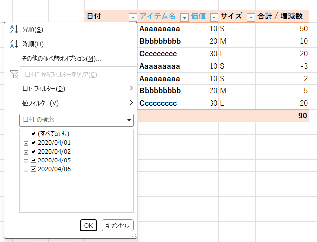317x242 pixels.
Task: Open the 価値 column filter button
Action: pyautogui.click(x=213, y=17)
